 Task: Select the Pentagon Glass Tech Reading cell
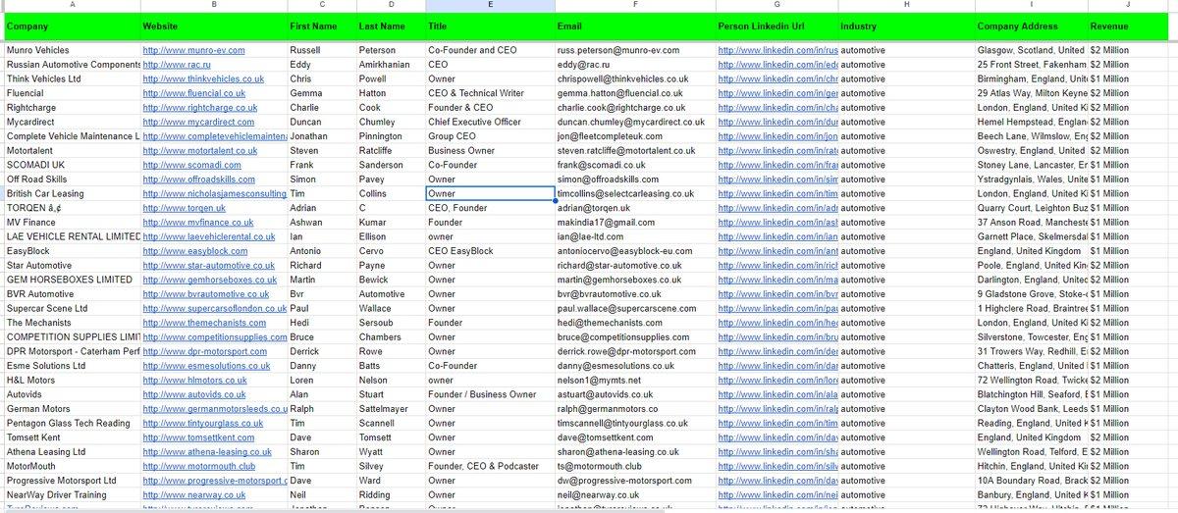click(72, 424)
